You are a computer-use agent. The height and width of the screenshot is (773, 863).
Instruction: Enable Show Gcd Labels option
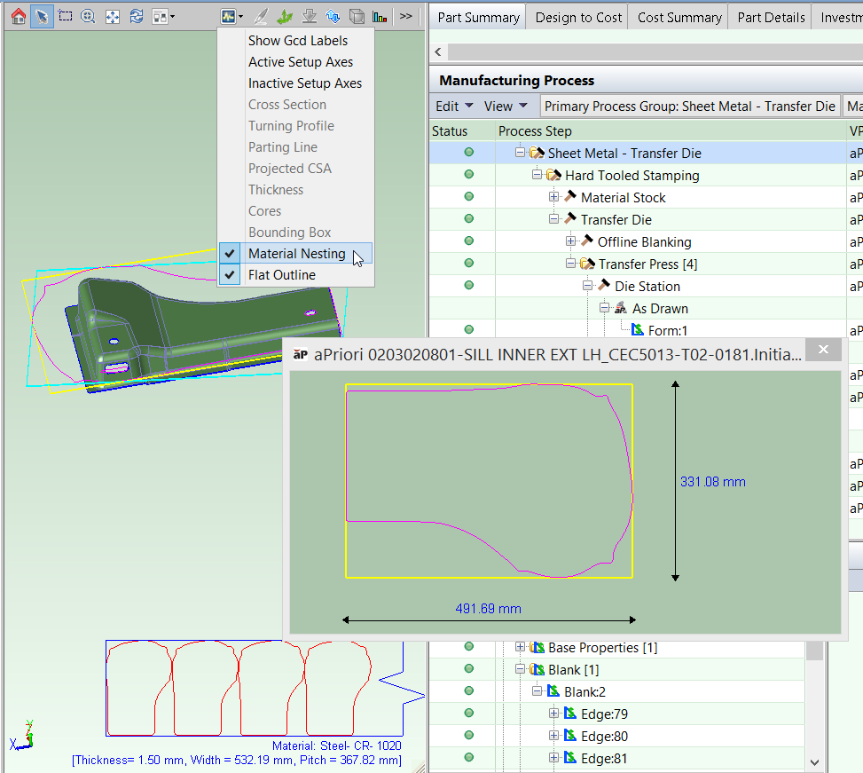point(297,41)
